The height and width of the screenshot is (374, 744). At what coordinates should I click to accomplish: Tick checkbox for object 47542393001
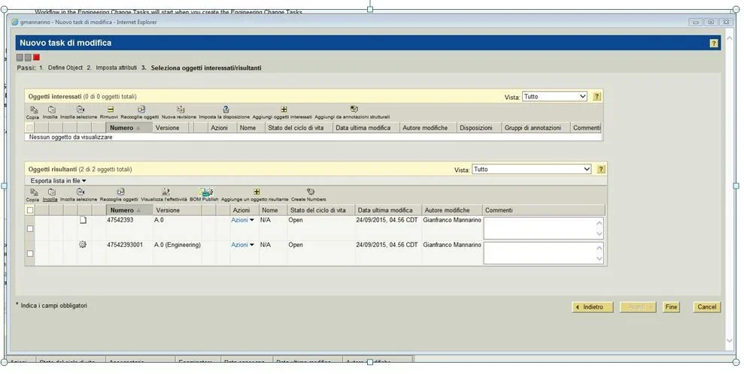click(x=30, y=253)
